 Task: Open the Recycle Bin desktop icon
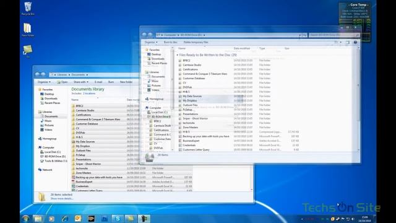(28, 9)
